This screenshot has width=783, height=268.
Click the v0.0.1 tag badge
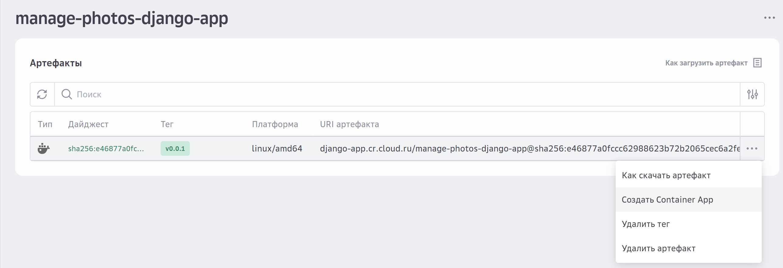click(x=175, y=148)
